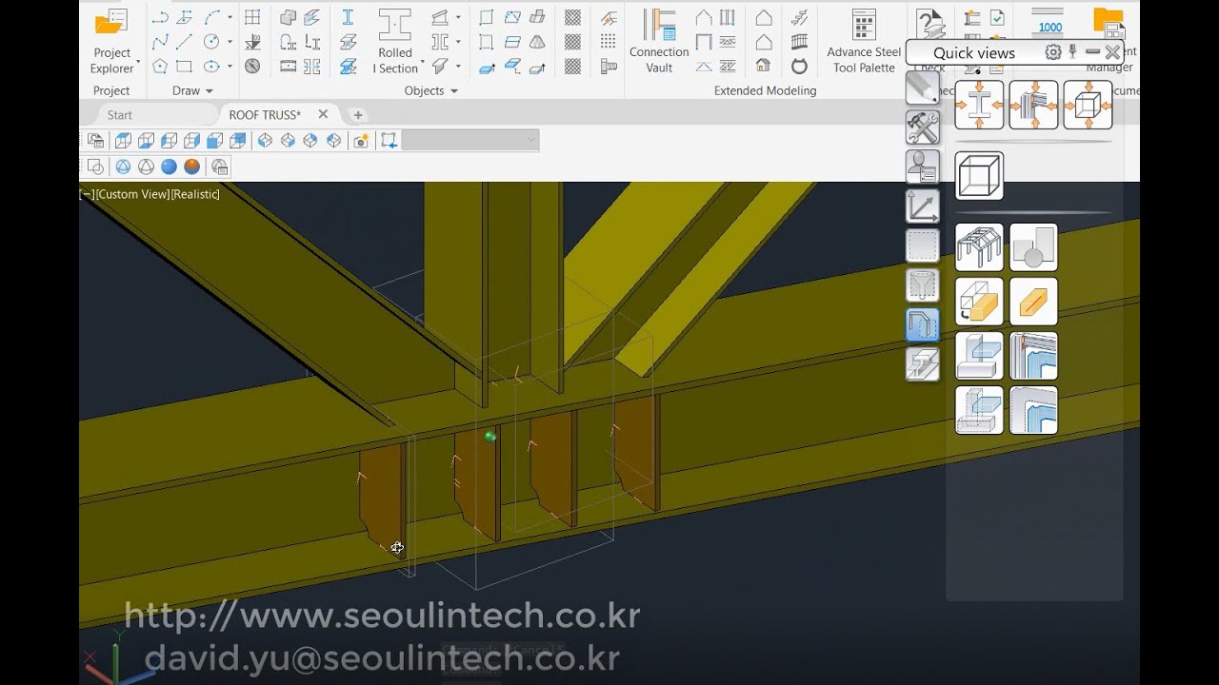
Task: Click the zoom to box extents quick view
Action: [x=1088, y=105]
